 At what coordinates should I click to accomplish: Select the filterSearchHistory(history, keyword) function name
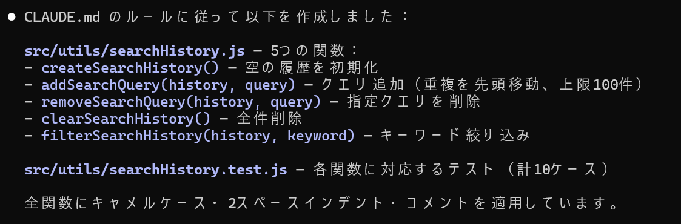click(x=198, y=136)
